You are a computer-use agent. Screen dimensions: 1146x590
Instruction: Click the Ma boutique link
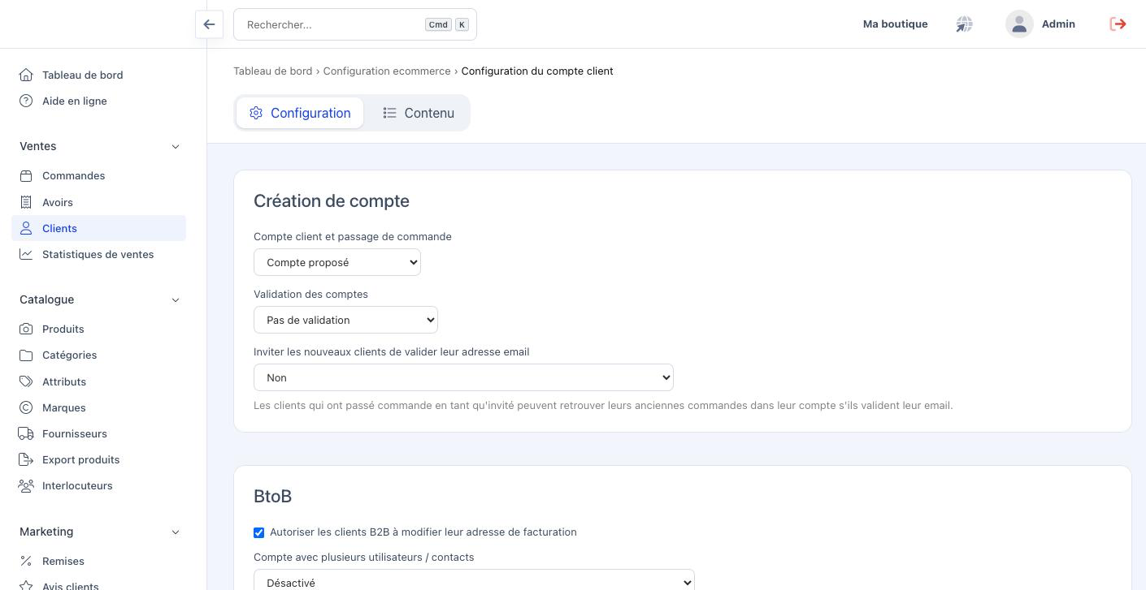tap(895, 24)
